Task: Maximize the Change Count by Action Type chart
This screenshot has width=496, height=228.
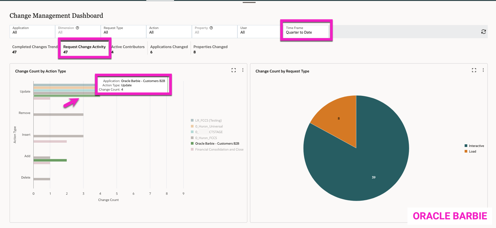Action: [233, 70]
